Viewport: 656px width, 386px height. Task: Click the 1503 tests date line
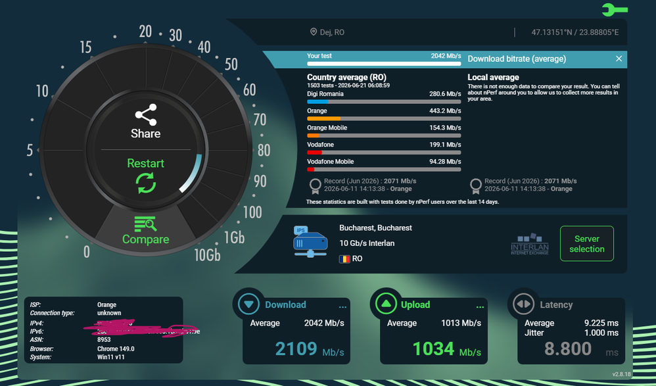[x=348, y=85]
